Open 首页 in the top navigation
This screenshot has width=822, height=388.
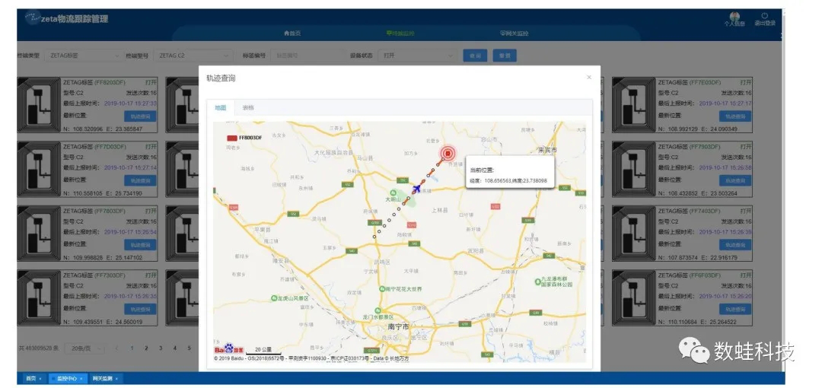click(292, 33)
